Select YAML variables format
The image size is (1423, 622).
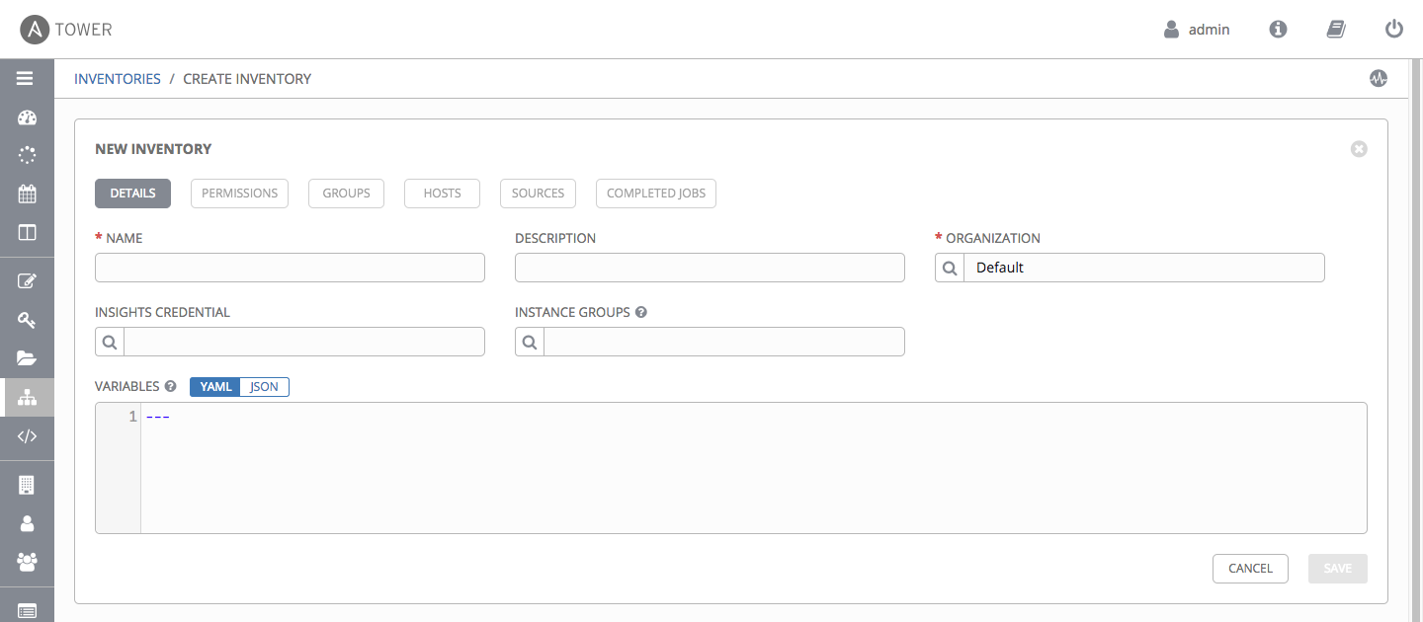tap(215, 387)
